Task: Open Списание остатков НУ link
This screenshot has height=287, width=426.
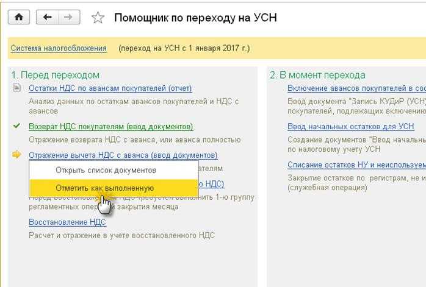Action: (356, 165)
